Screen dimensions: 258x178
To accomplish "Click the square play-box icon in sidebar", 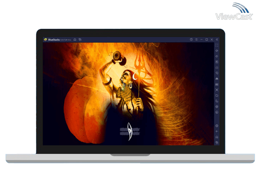I will click(x=217, y=62).
